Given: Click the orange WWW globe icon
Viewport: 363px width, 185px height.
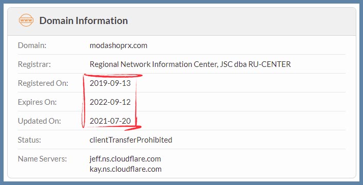Looking at the screenshot, I should pyautogui.click(x=26, y=20).
